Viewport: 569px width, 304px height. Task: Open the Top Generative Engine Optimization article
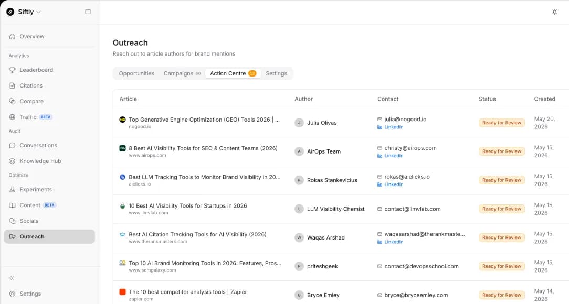204,120
